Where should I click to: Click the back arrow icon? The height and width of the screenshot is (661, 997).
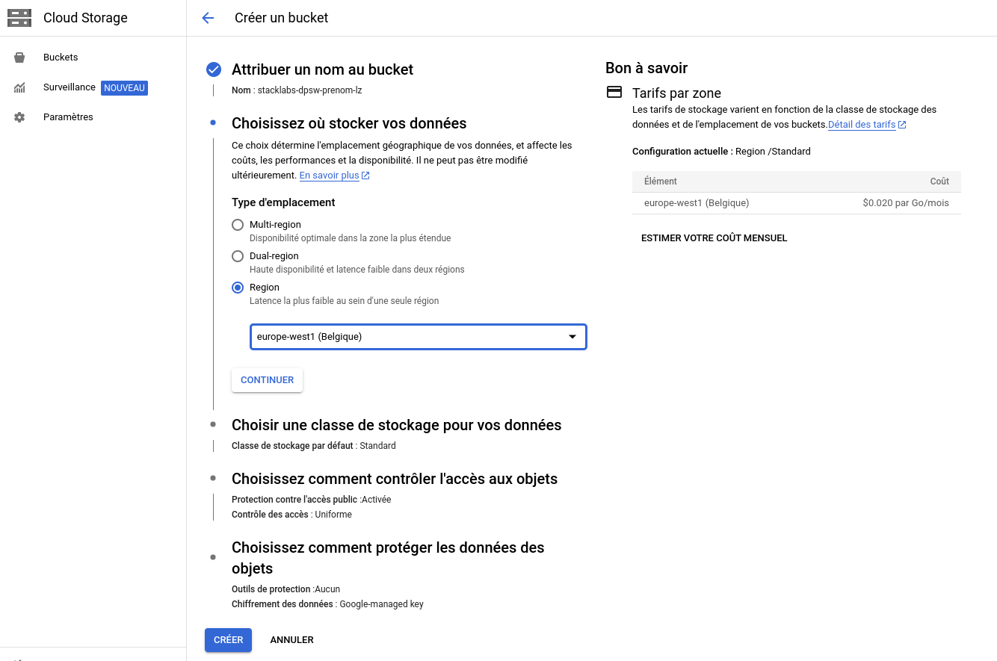[208, 18]
